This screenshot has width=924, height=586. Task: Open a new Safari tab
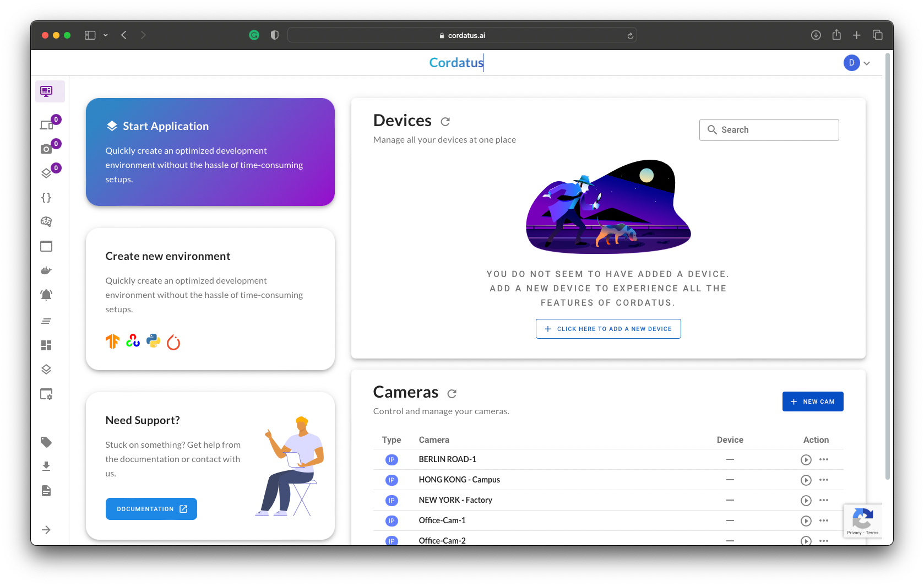(x=857, y=35)
